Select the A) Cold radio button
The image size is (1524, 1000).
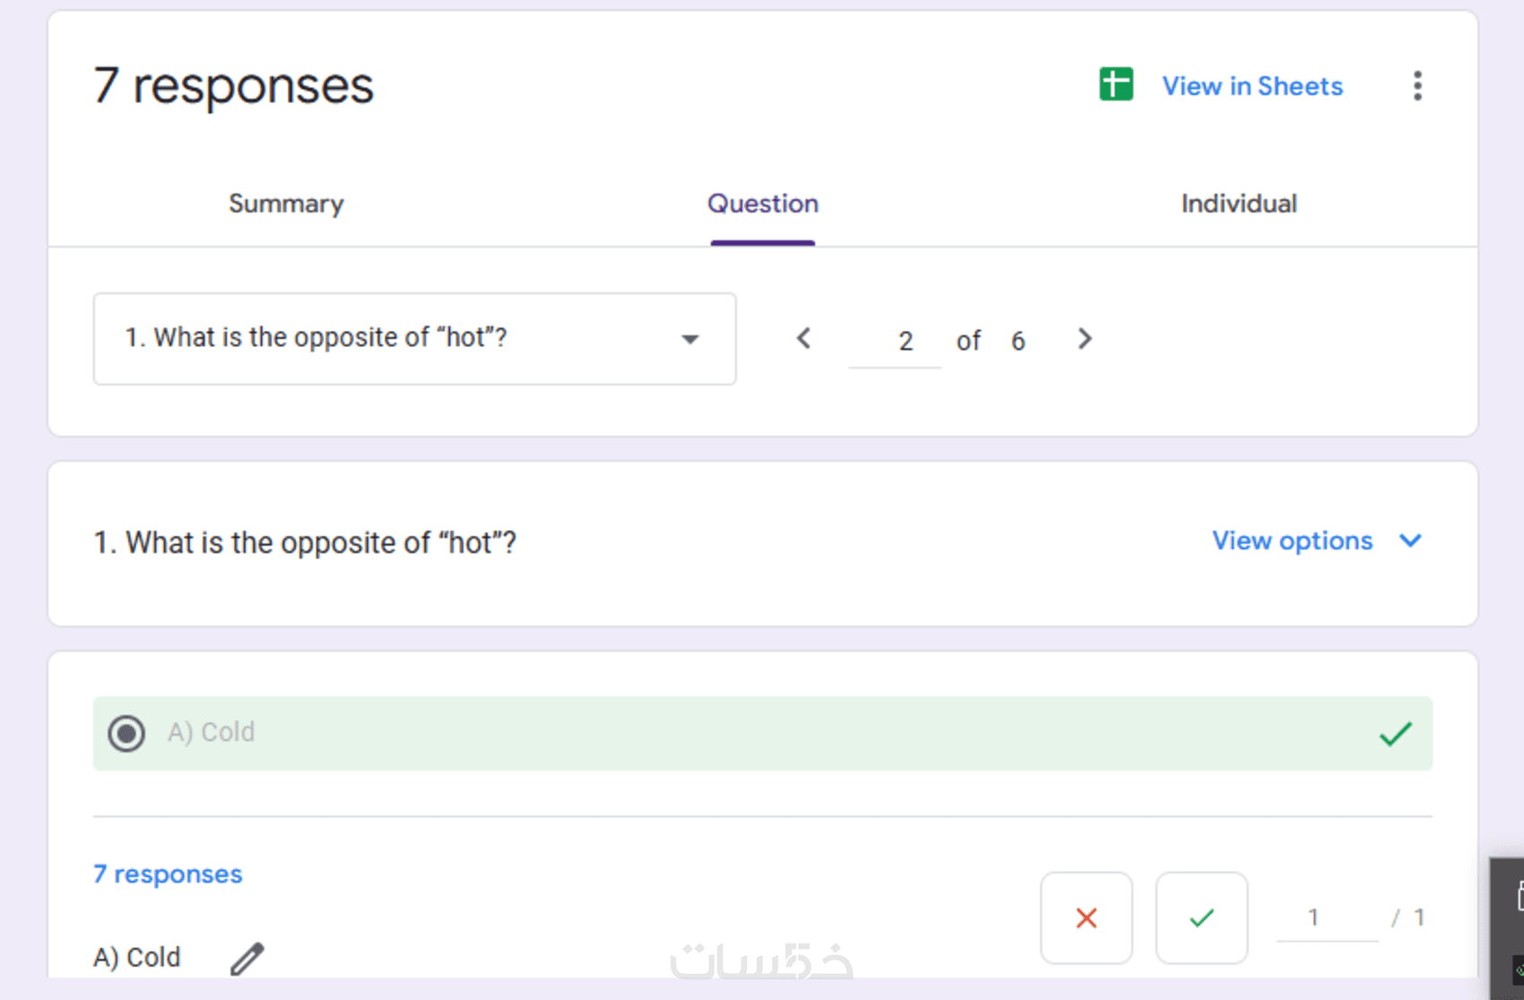click(x=126, y=734)
